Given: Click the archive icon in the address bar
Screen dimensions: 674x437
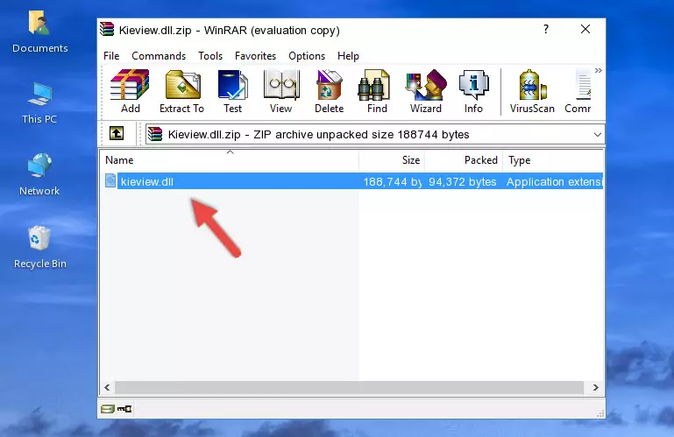Looking at the screenshot, I should (x=155, y=134).
